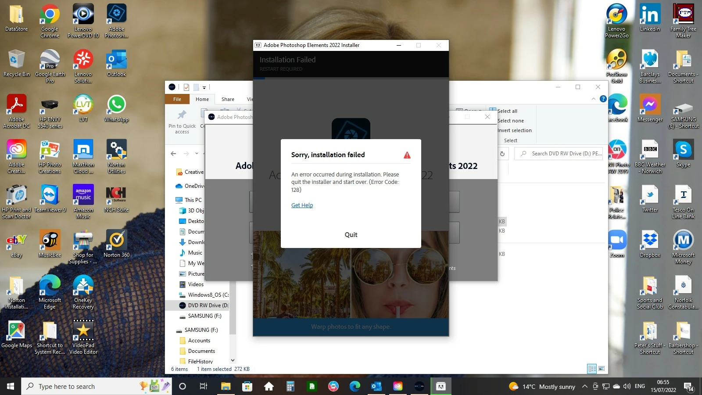Select the Outlook desktop icon
The height and width of the screenshot is (395, 702).
tap(117, 63)
